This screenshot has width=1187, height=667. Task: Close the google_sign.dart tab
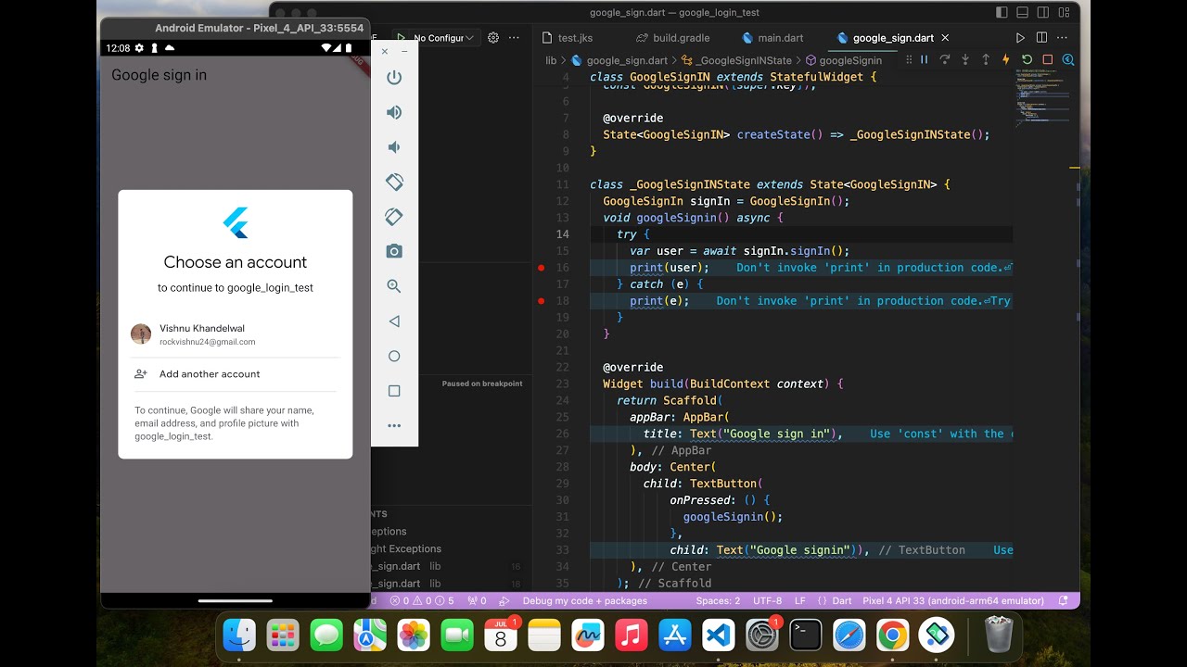tap(945, 38)
